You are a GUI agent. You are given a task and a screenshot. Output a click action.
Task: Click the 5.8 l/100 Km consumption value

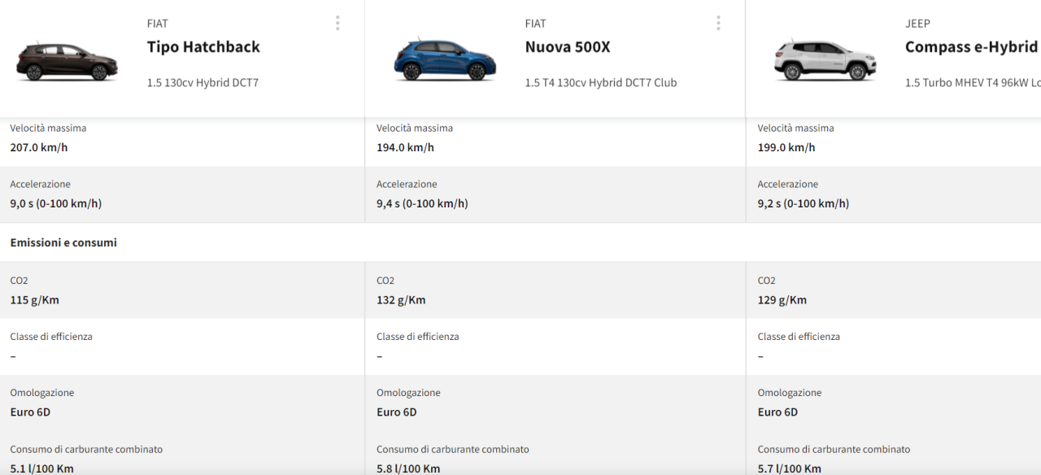[408, 468]
